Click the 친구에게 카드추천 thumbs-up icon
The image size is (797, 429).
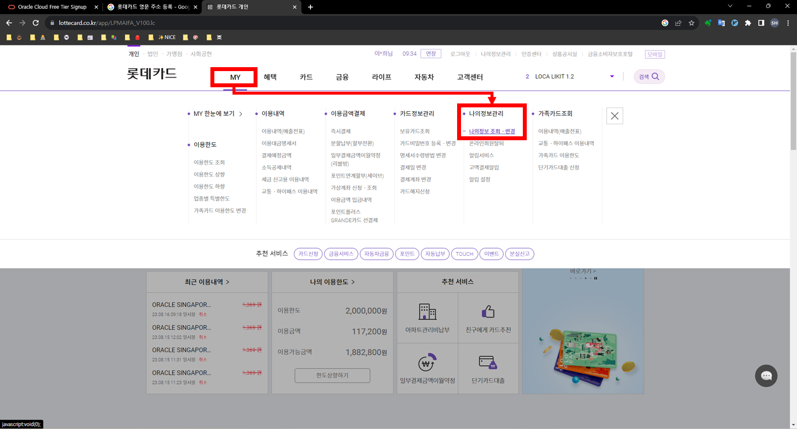[488, 311]
